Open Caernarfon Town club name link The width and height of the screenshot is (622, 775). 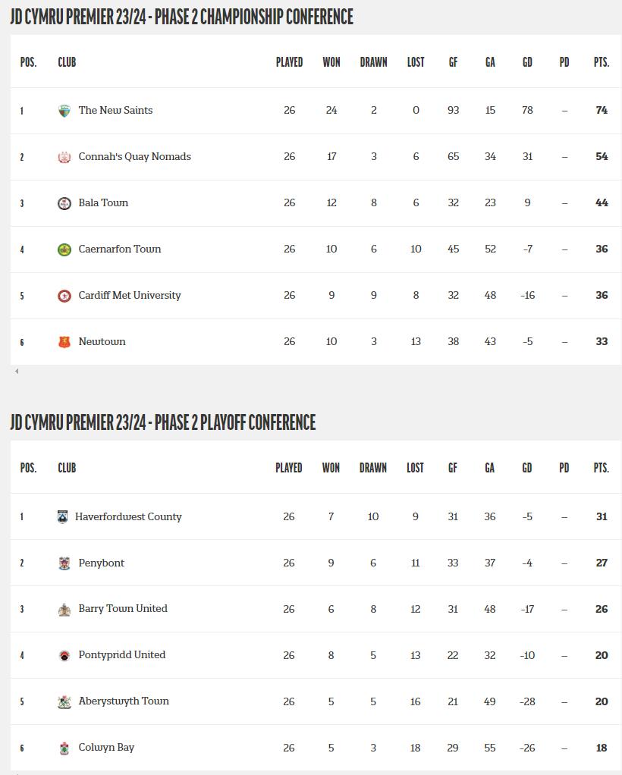(x=120, y=249)
